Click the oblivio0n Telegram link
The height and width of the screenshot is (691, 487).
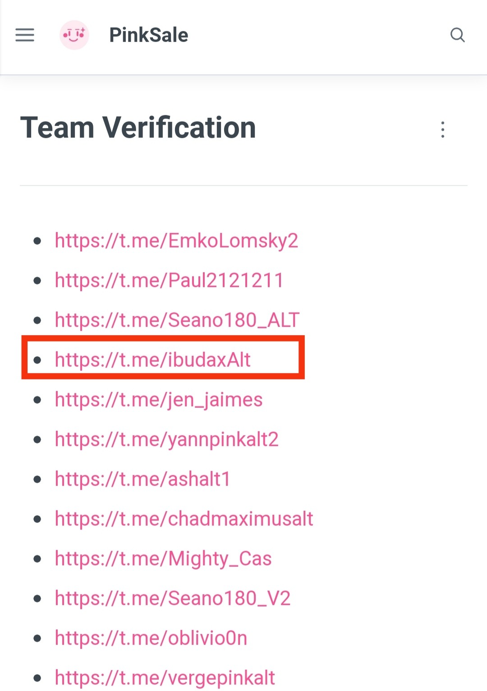tap(151, 638)
